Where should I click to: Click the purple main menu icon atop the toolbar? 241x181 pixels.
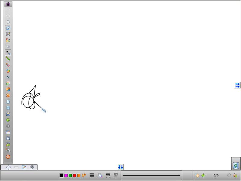pyautogui.click(x=8, y=4)
